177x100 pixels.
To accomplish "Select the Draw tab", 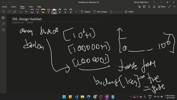I will click(x=22, y=7).
